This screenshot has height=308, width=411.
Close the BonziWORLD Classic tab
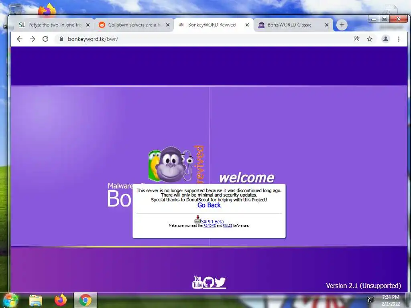coord(327,25)
